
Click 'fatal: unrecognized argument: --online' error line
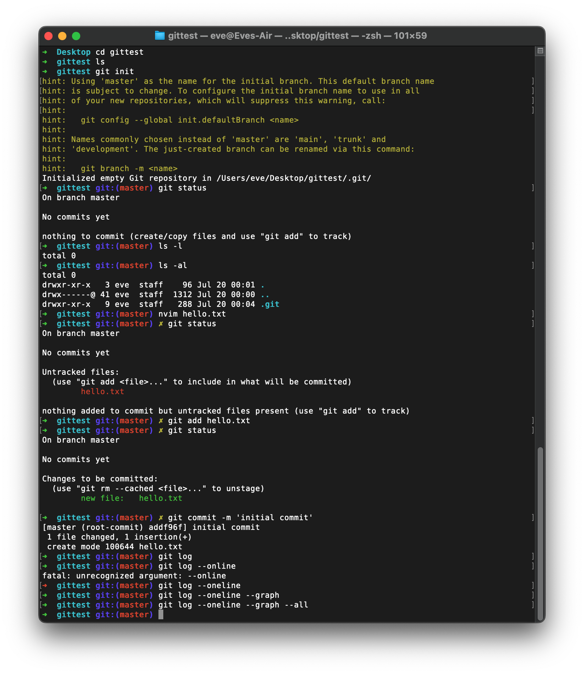click(x=134, y=576)
